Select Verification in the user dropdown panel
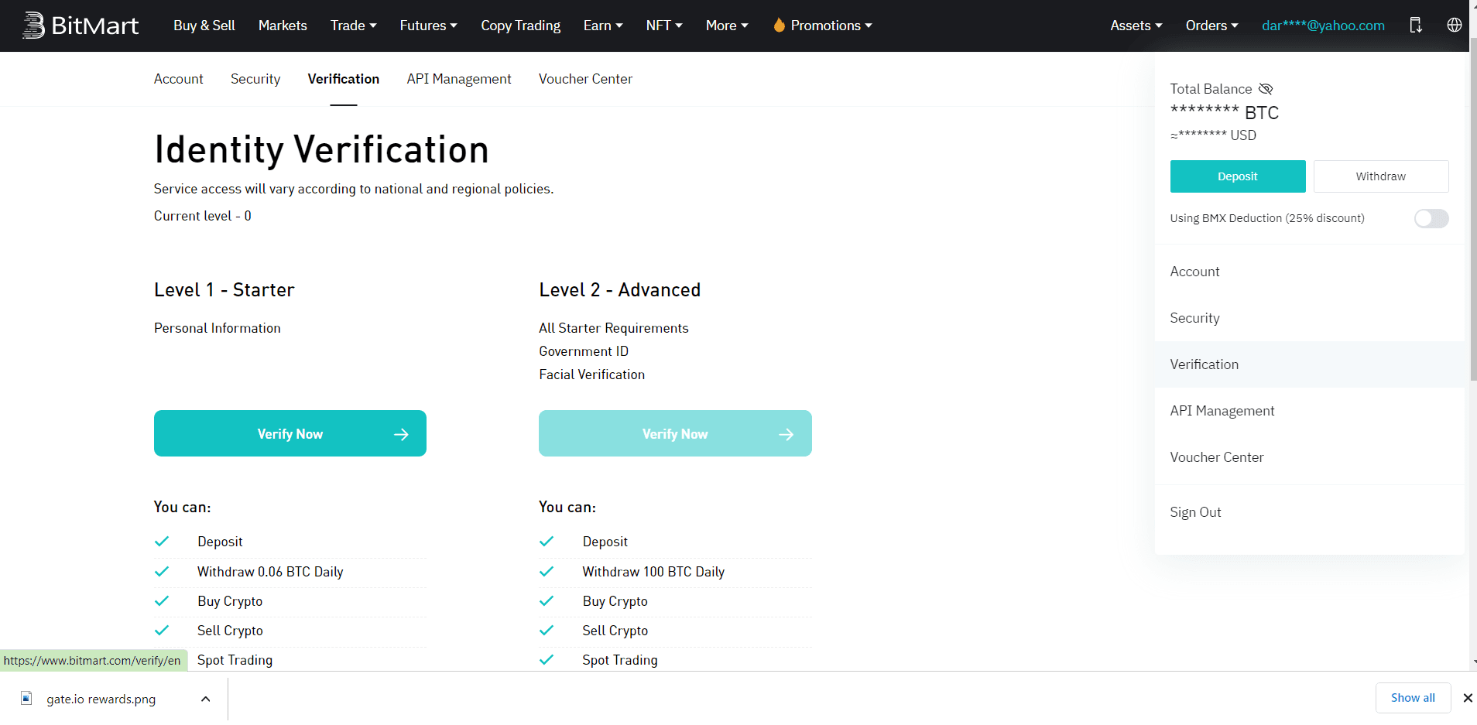Screen dimensions: 1477x725 (x=1310, y=364)
